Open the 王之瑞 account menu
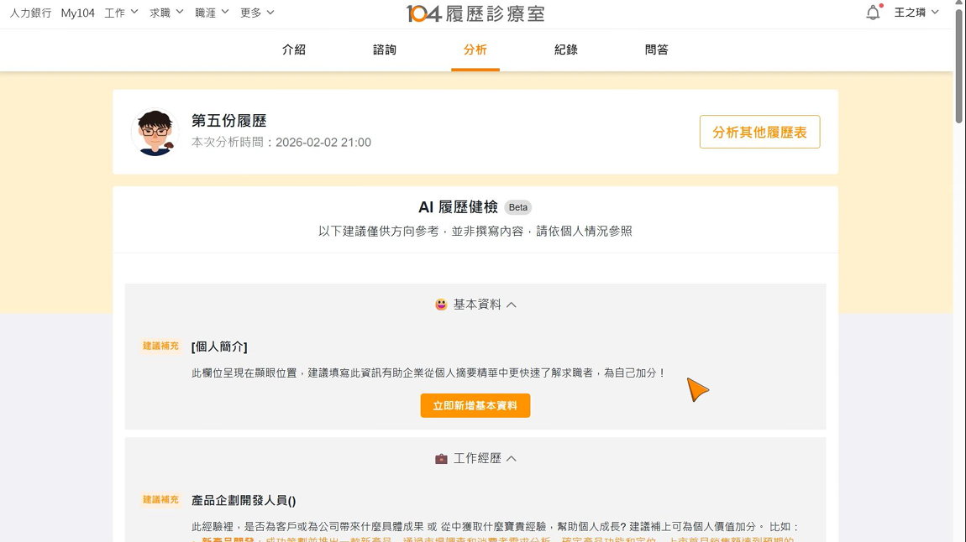 click(x=916, y=13)
